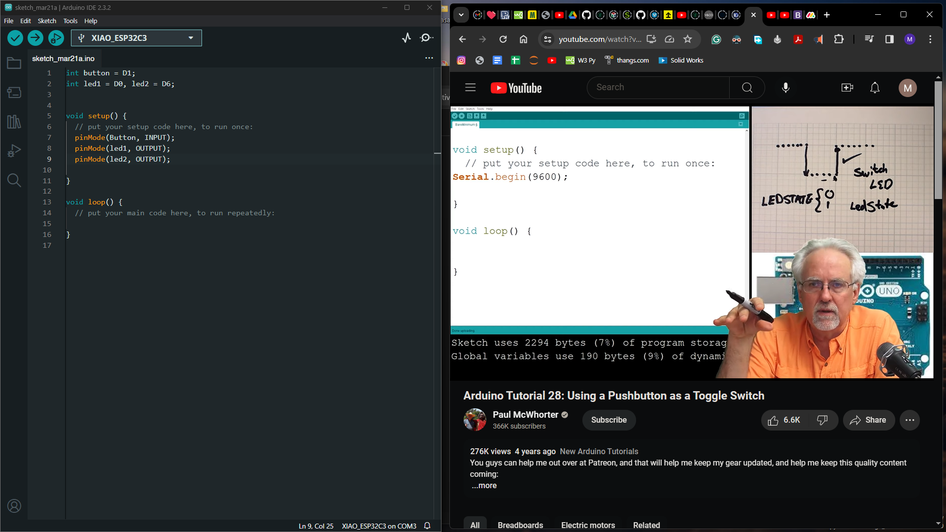Like the video showing 6.6K likes

784,420
